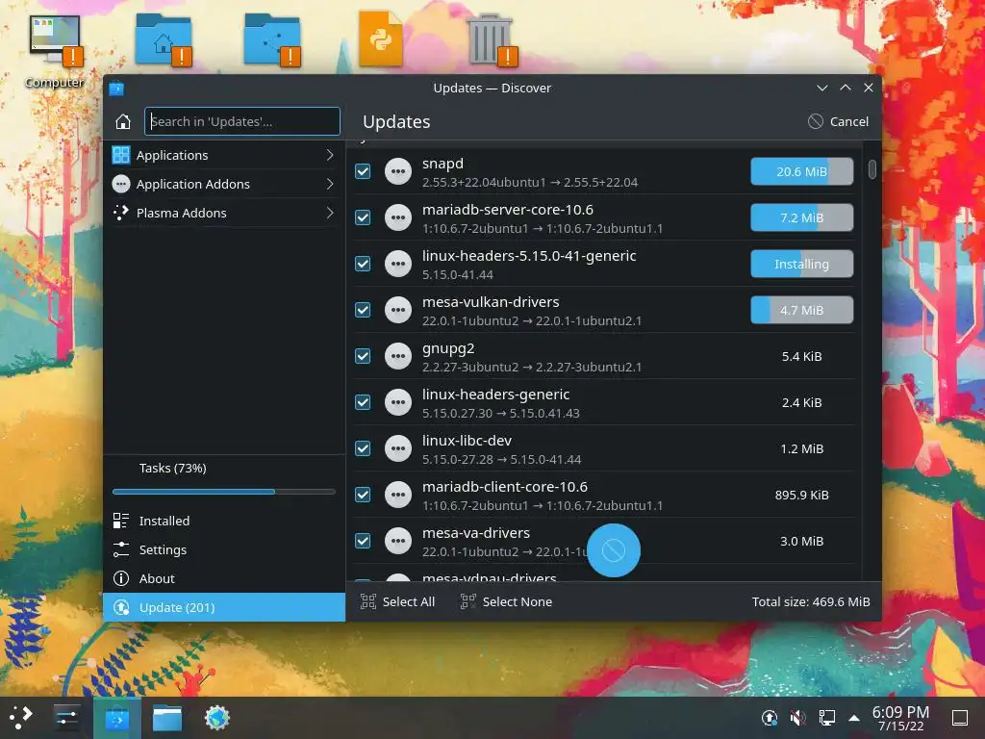Select the Update (201) sidebar entry
The image size is (985, 739).
click(224, 608)
